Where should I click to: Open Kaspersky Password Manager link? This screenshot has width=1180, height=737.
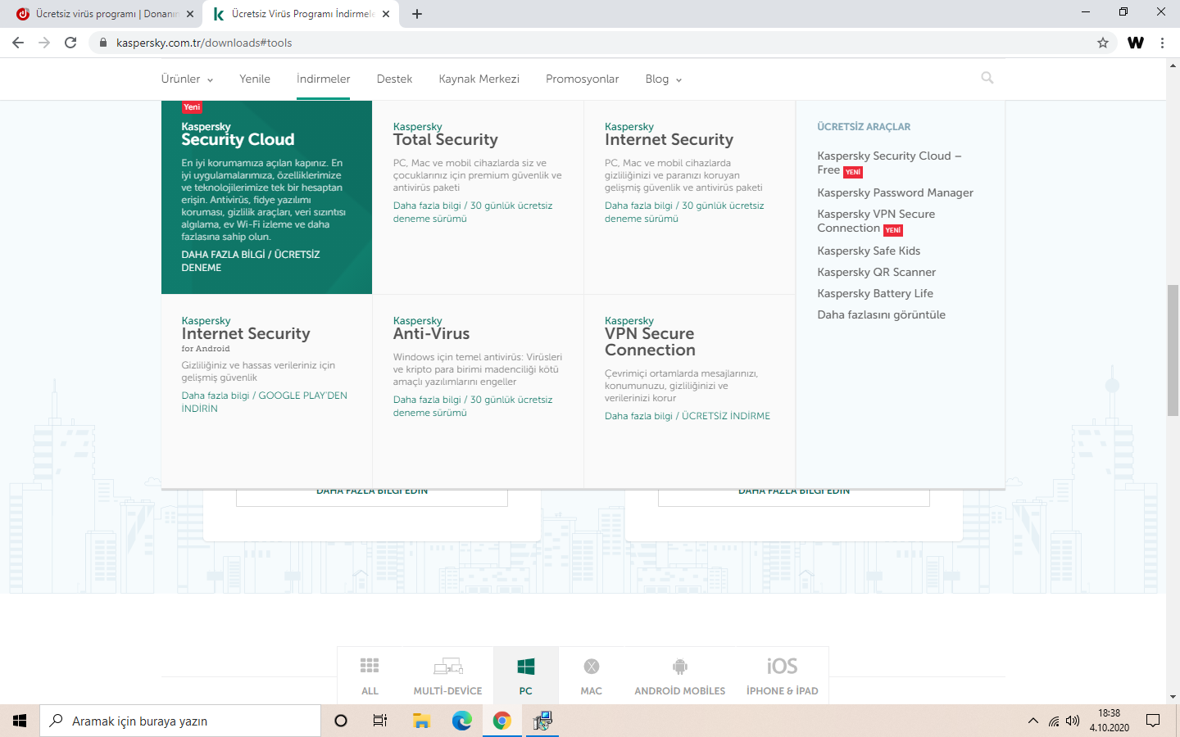[895, 192]
